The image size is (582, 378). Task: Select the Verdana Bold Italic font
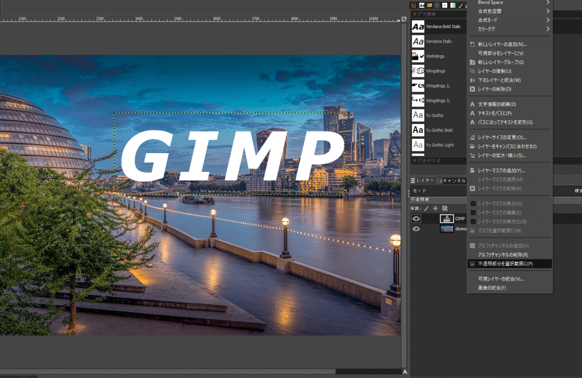pos(443,27)
